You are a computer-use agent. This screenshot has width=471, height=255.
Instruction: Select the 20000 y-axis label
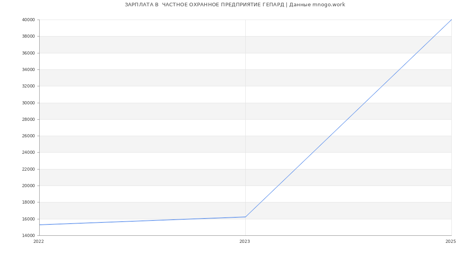(x=29, y=186)
